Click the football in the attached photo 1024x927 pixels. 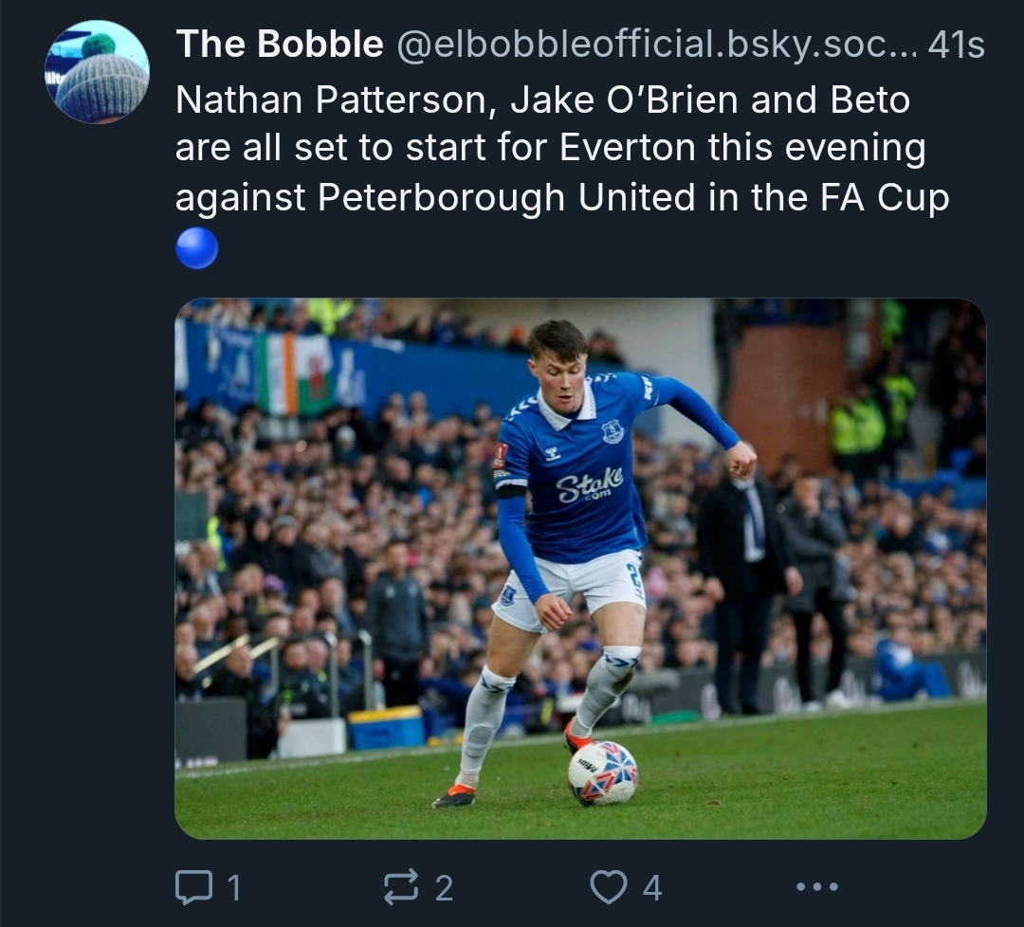602,773
